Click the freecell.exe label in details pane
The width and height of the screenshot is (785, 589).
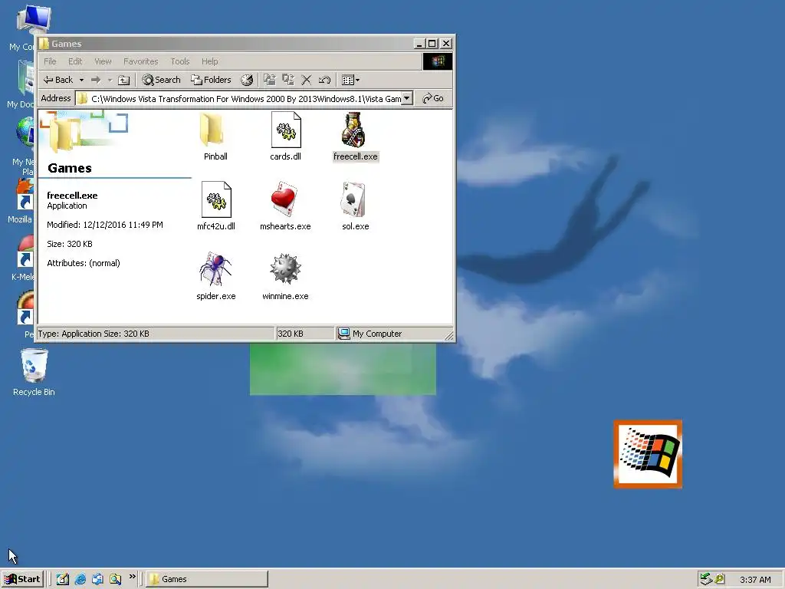(72, 196)
